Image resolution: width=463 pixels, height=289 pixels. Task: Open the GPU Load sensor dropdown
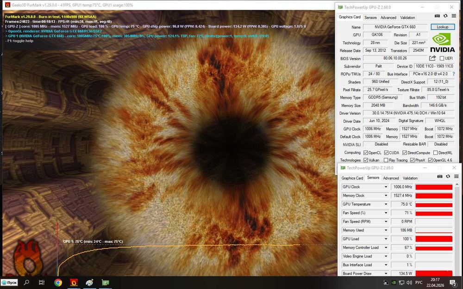386,239
